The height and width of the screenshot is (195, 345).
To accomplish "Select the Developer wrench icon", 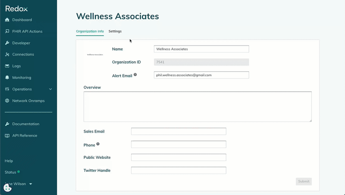I will pos(7,43).
